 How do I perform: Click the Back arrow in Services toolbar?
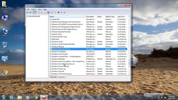(x=28, y=12)
